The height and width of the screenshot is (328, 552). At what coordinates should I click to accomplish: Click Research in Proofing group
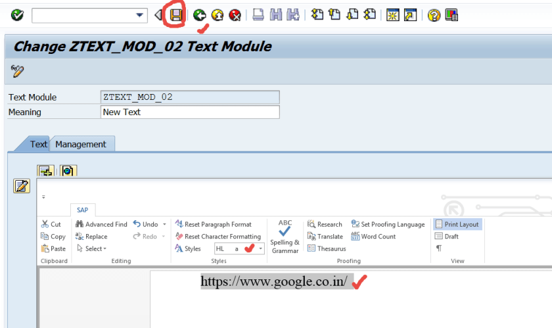325,224
